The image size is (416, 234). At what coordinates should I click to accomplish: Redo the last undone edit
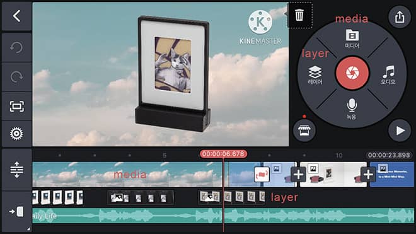point(16,77)
